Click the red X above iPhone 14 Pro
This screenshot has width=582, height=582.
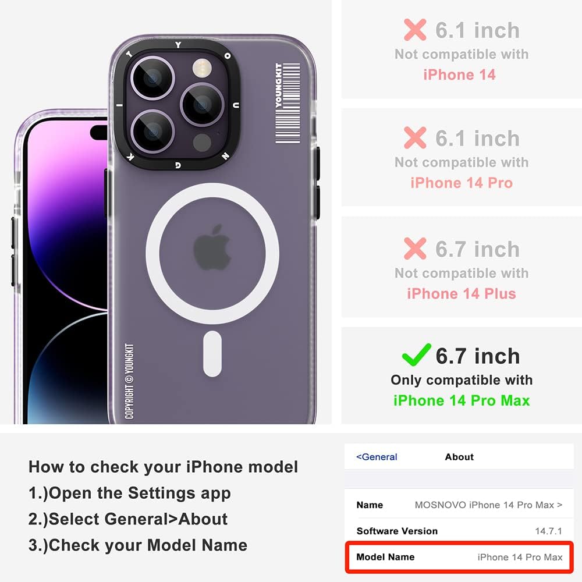[x=415, y=138]
